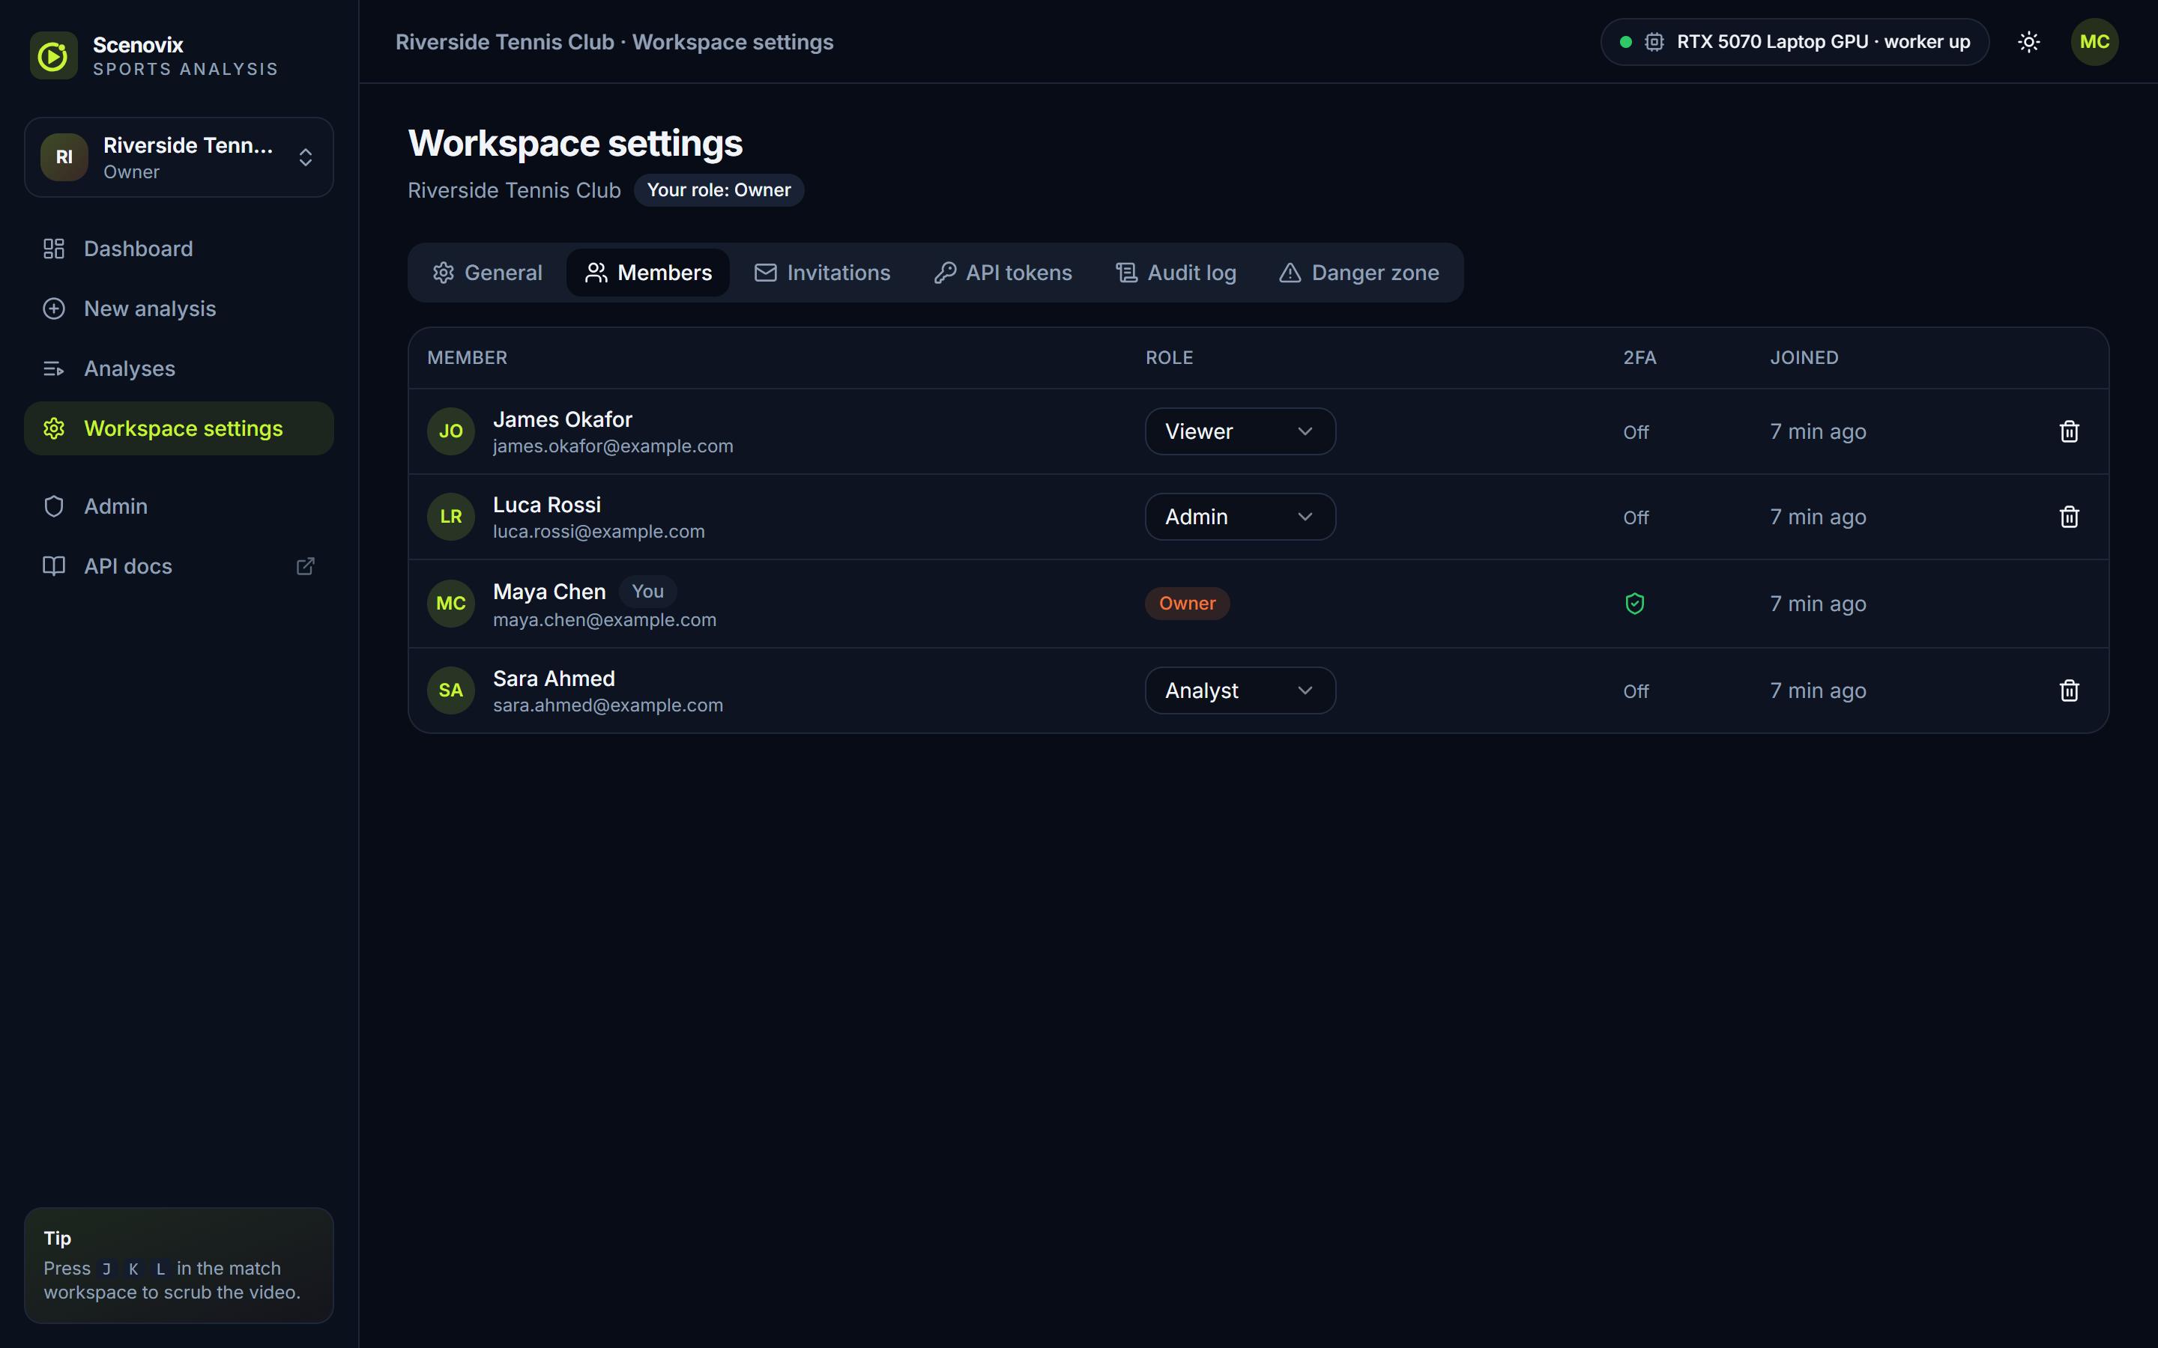This screenshot has height=1348, width=2158.
Task: Toggle the light/dark theme sun icon
Action: [2028, 42]
